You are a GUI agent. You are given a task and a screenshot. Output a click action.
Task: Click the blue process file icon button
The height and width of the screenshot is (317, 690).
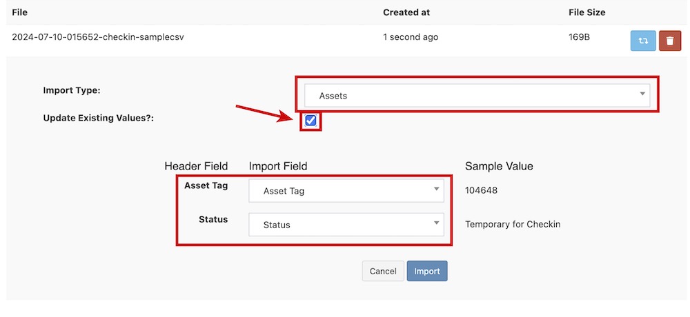643,41
